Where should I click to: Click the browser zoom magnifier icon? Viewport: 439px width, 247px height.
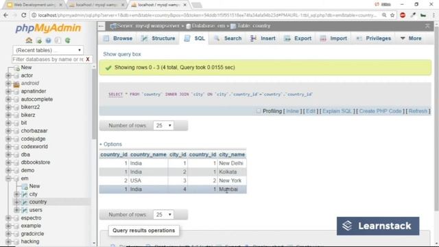click(384, 15)
